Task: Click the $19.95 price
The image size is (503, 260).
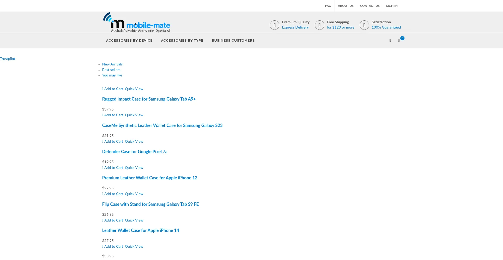Action: pos(108,162)
